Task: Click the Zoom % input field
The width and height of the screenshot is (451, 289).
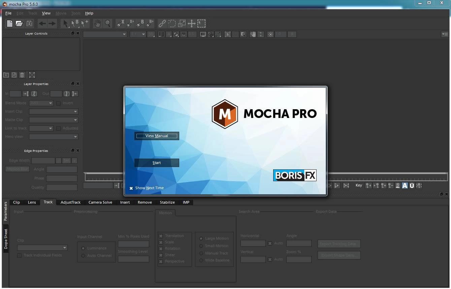Action: click(x=299, y=259)
